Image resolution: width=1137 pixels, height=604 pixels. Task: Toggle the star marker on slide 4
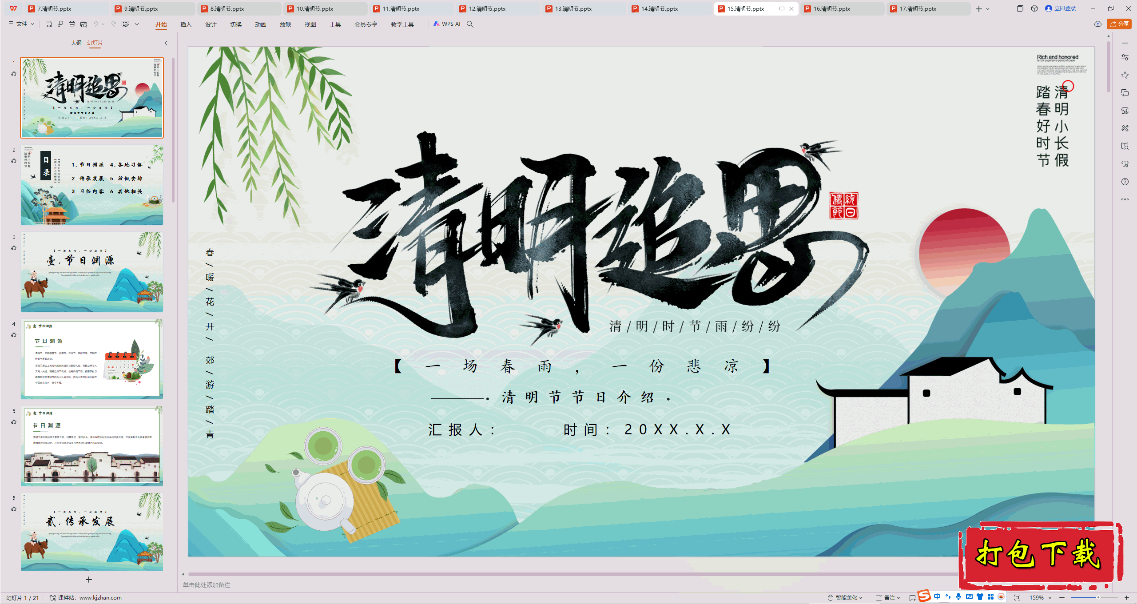(14, 335)
